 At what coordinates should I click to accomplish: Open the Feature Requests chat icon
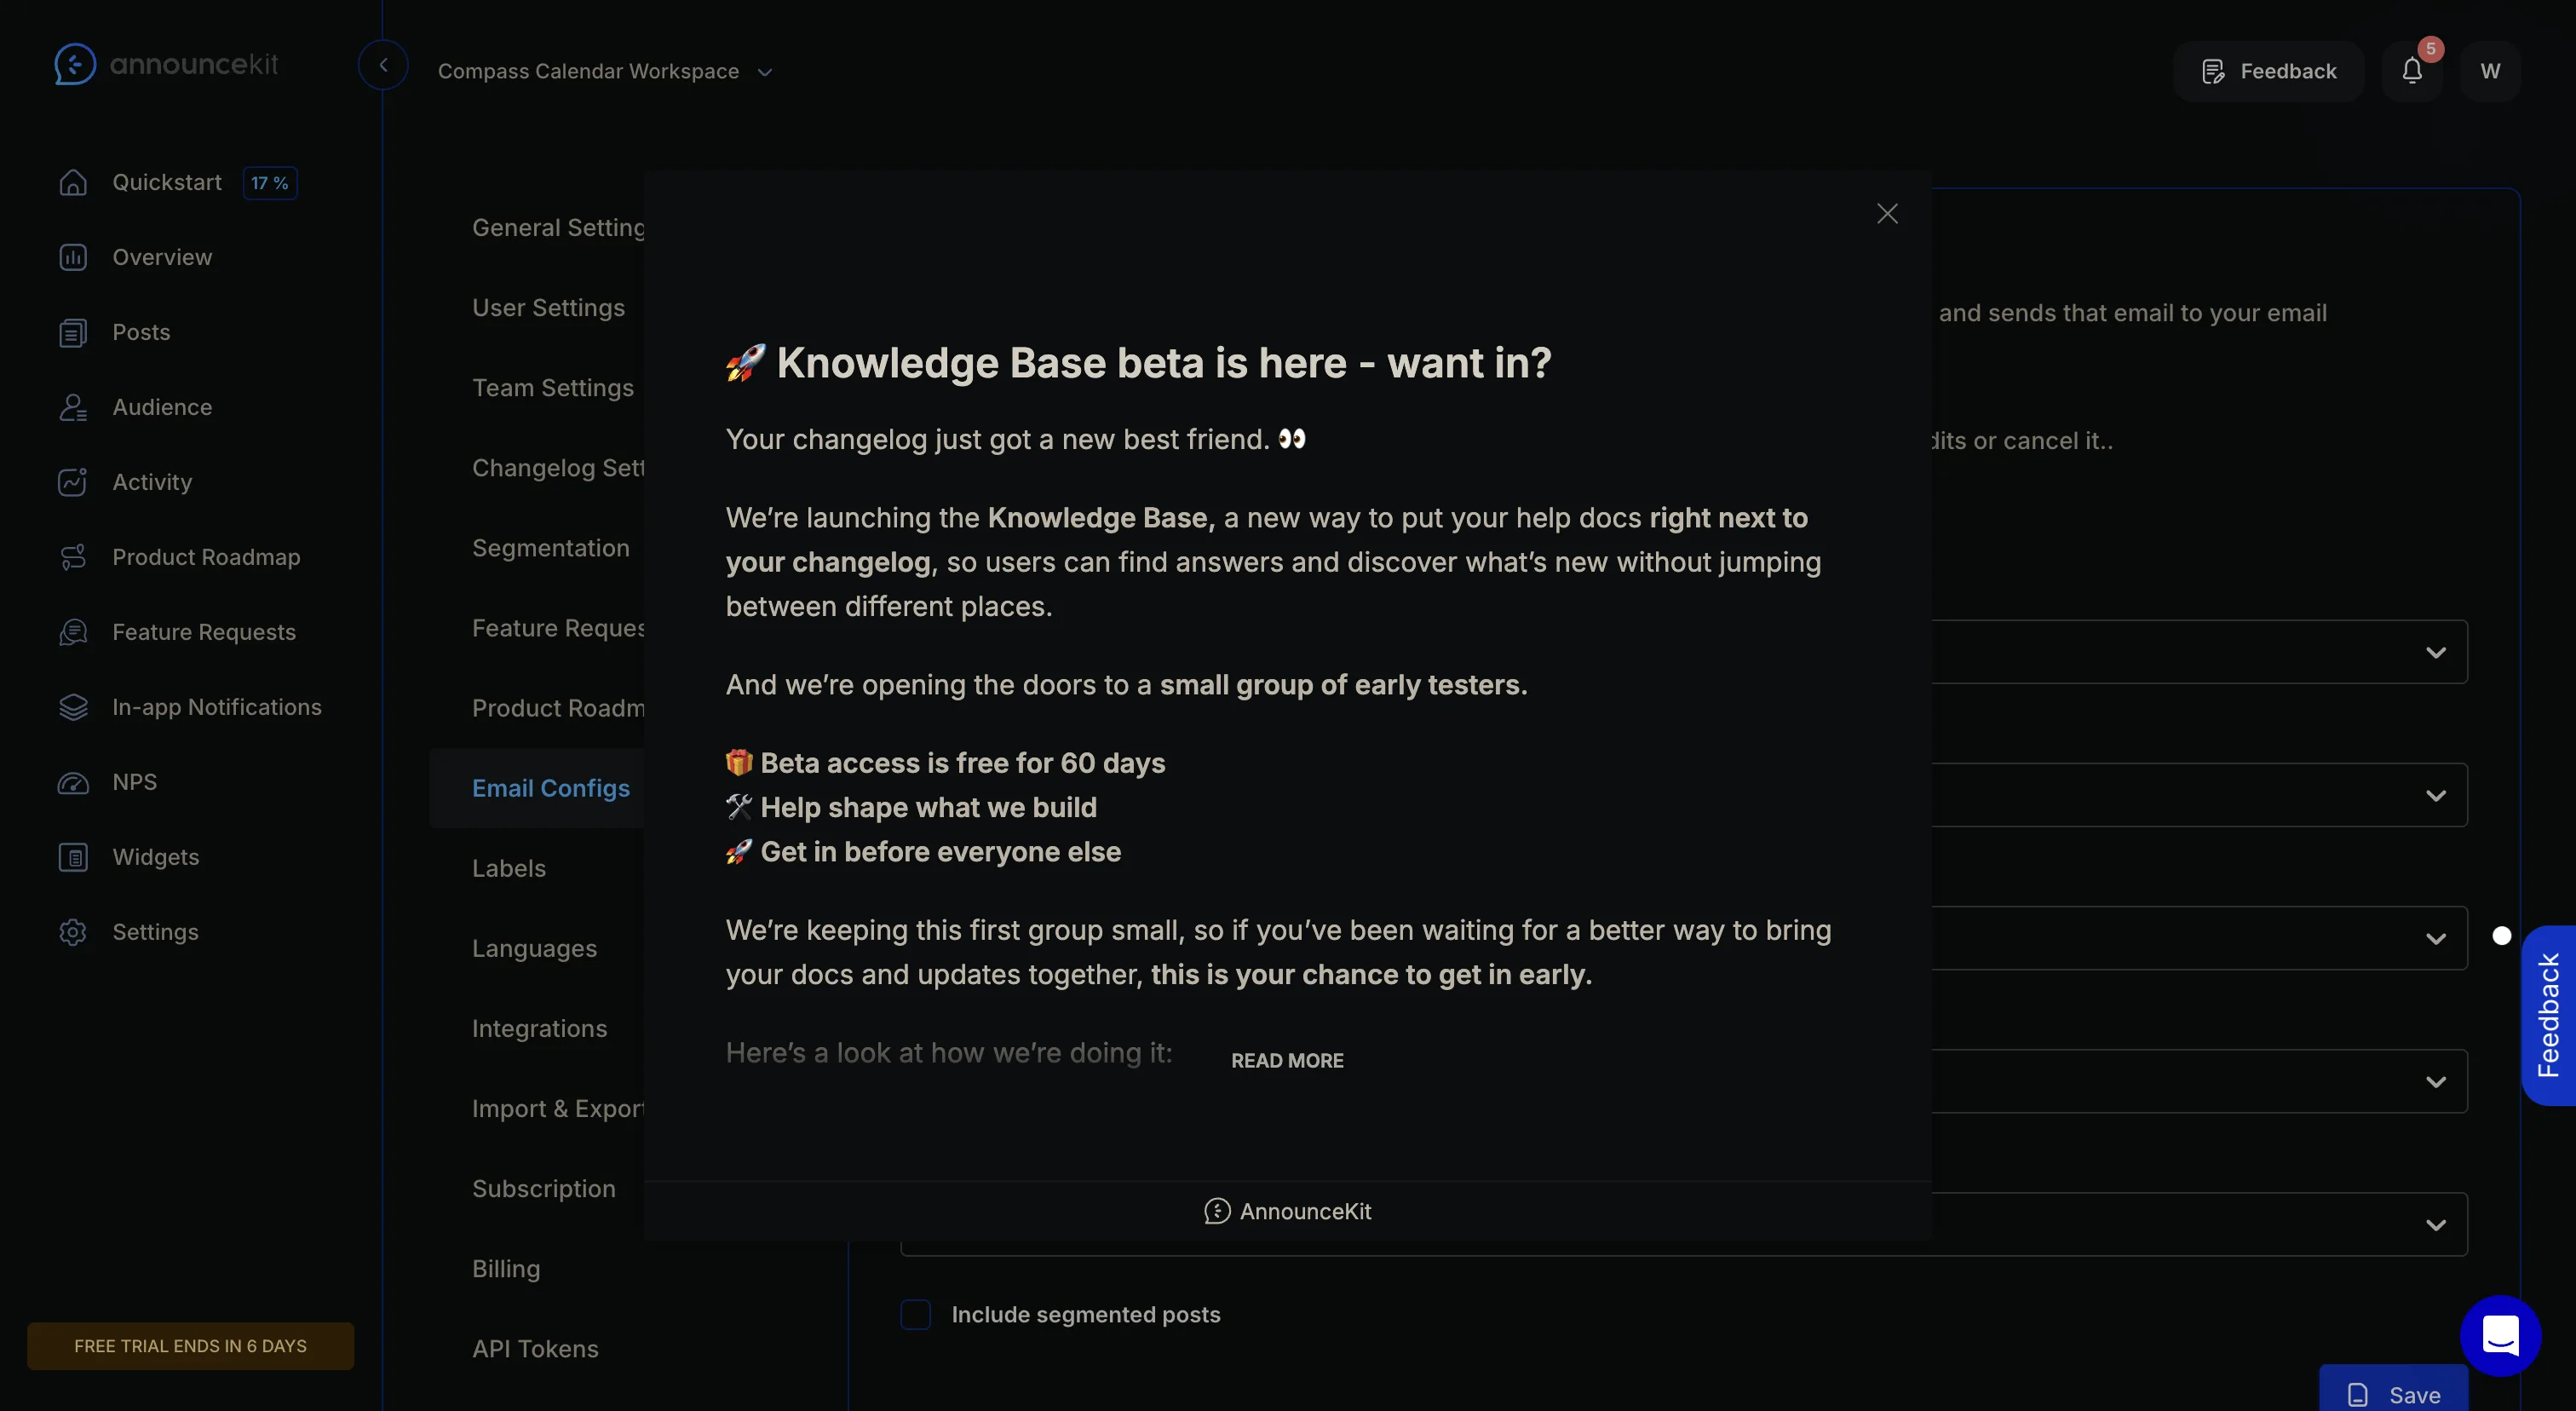73,632
